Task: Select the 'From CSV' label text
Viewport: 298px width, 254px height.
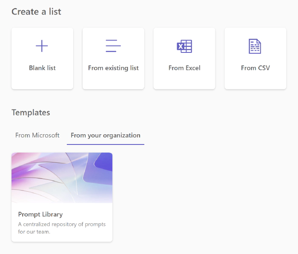Action: click(x=255, y=68)
